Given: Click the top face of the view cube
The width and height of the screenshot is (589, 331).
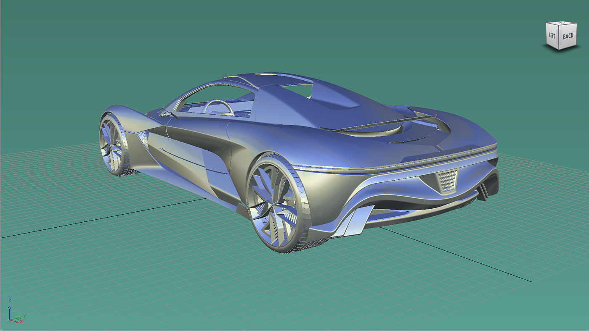Looking at the screenshot, I should point(562,23).
